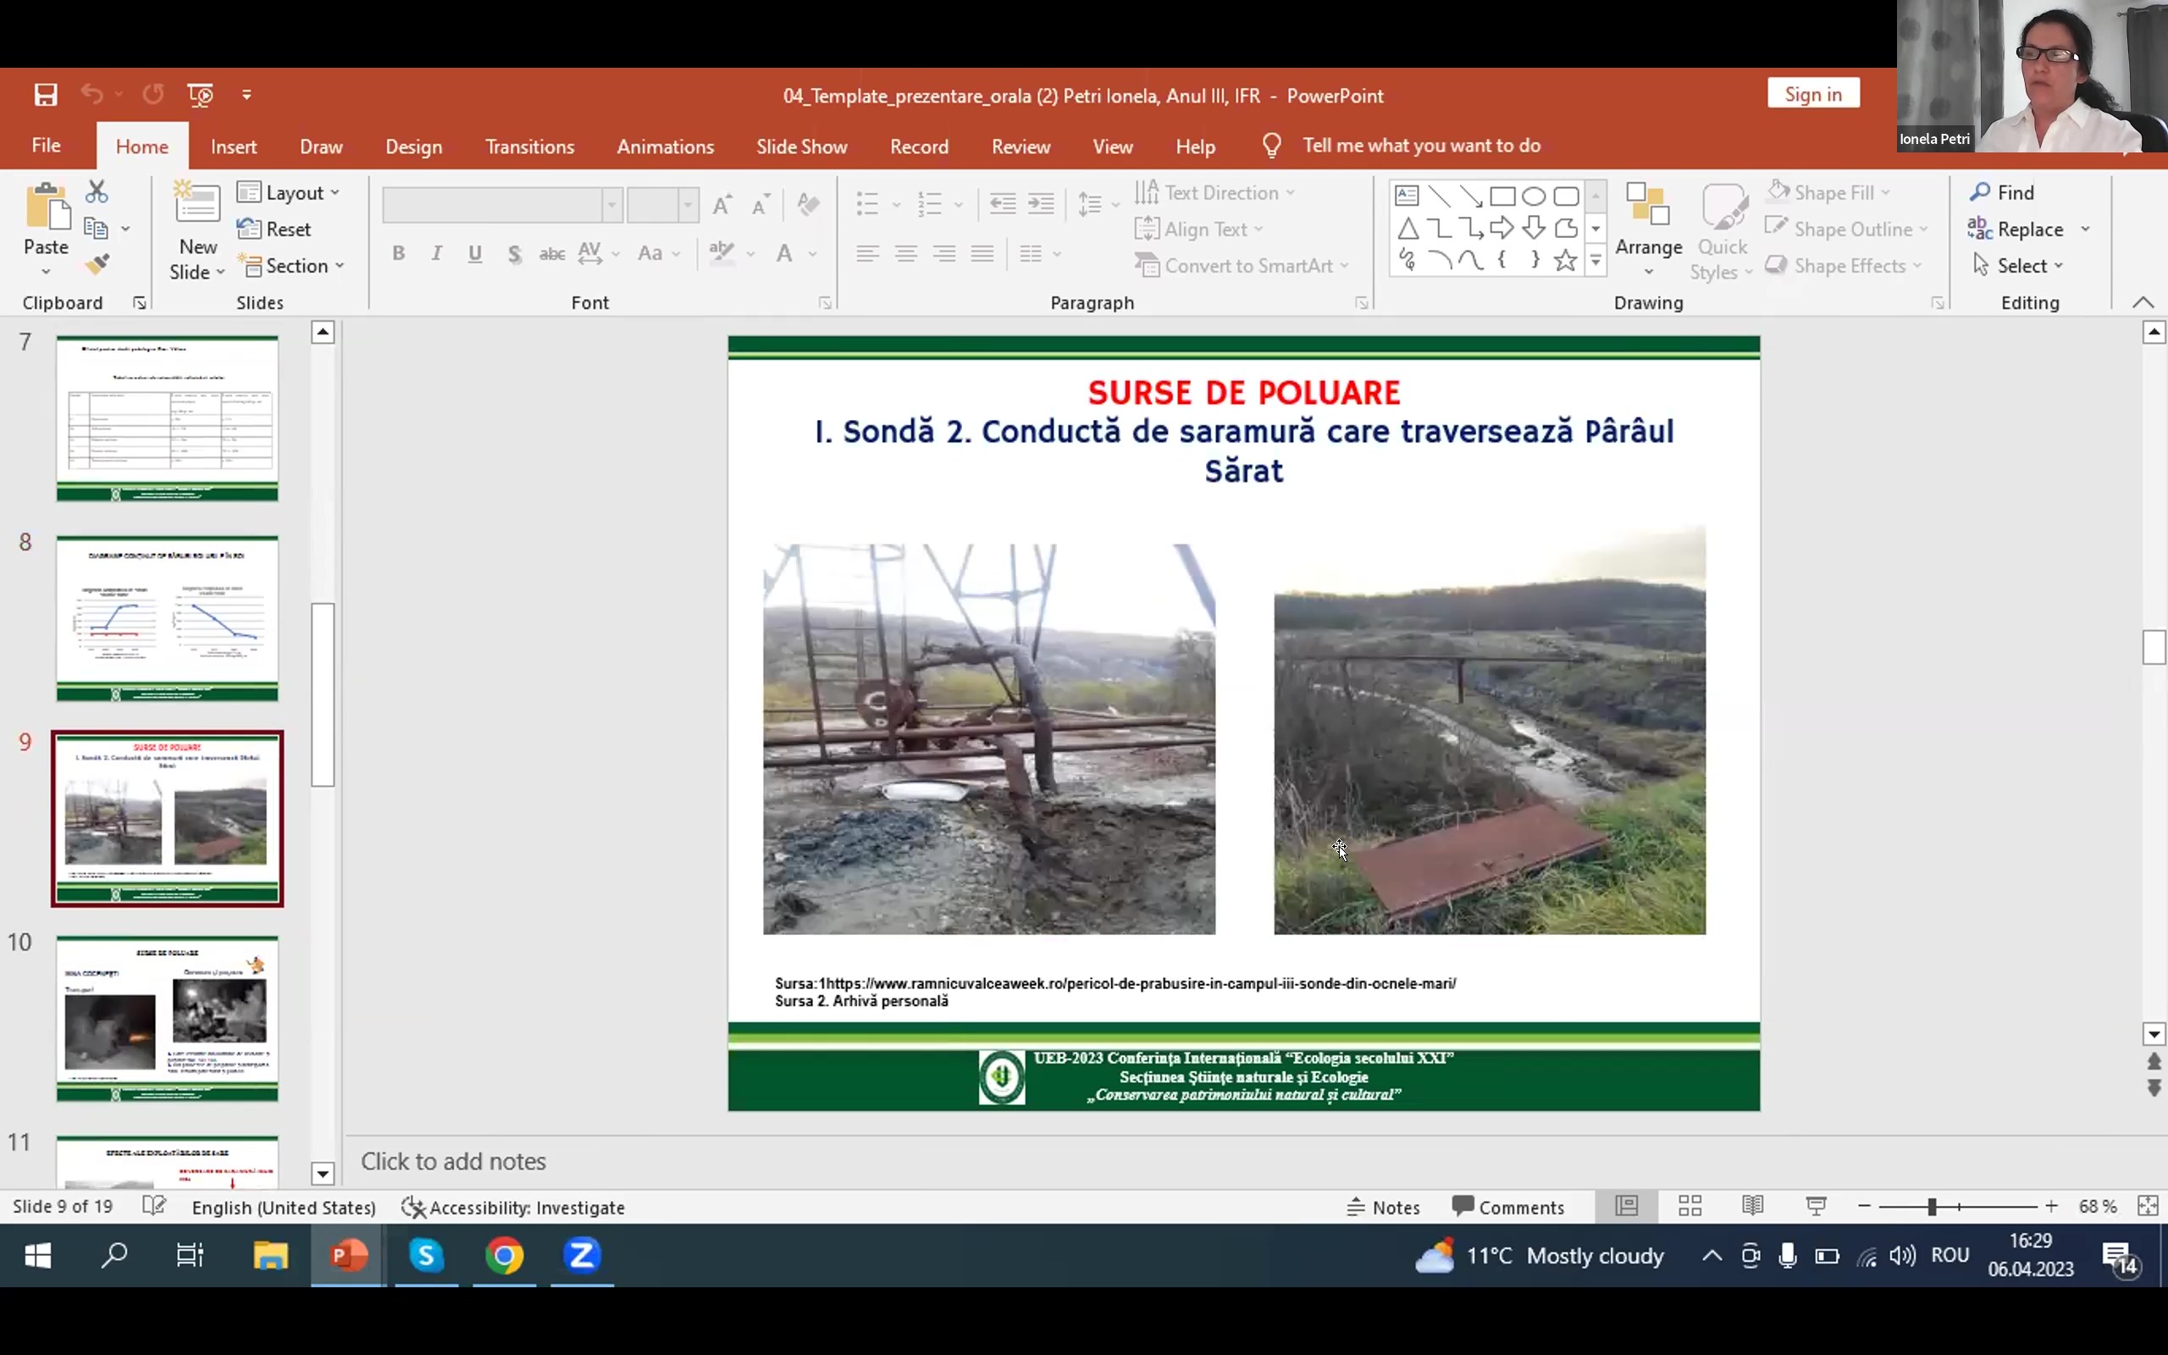Click Start From Beginning slideshow icon
2168x1355 pixels.
200,95
